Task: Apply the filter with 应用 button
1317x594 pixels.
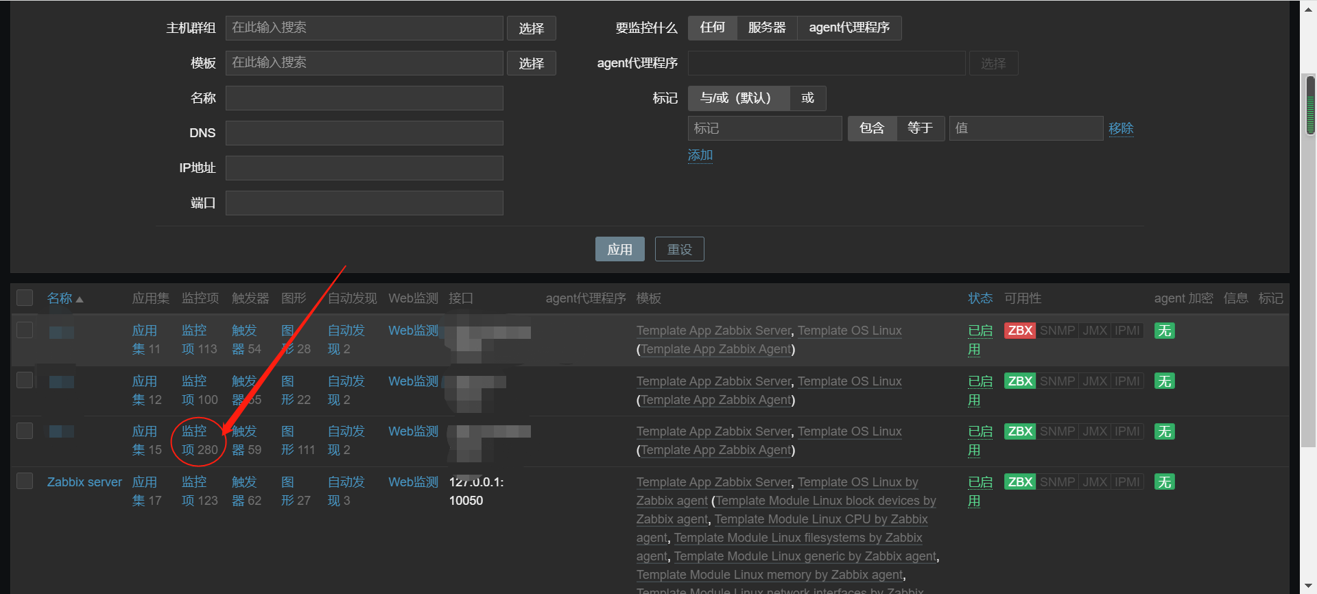Action: click(620, 249)
